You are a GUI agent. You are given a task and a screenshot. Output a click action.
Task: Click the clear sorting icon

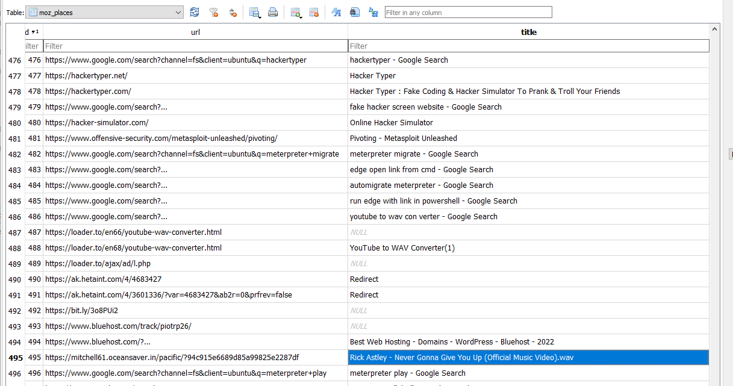pyautogui.click(x=232, y=12)
